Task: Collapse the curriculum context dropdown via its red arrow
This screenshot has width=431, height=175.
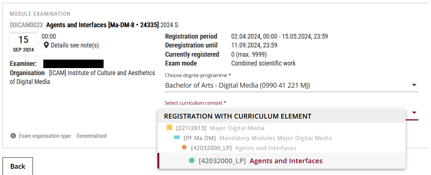Action: tap(414, 112)
